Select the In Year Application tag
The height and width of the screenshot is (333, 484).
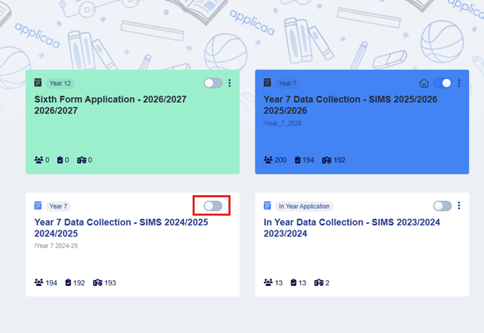(304, 206)
